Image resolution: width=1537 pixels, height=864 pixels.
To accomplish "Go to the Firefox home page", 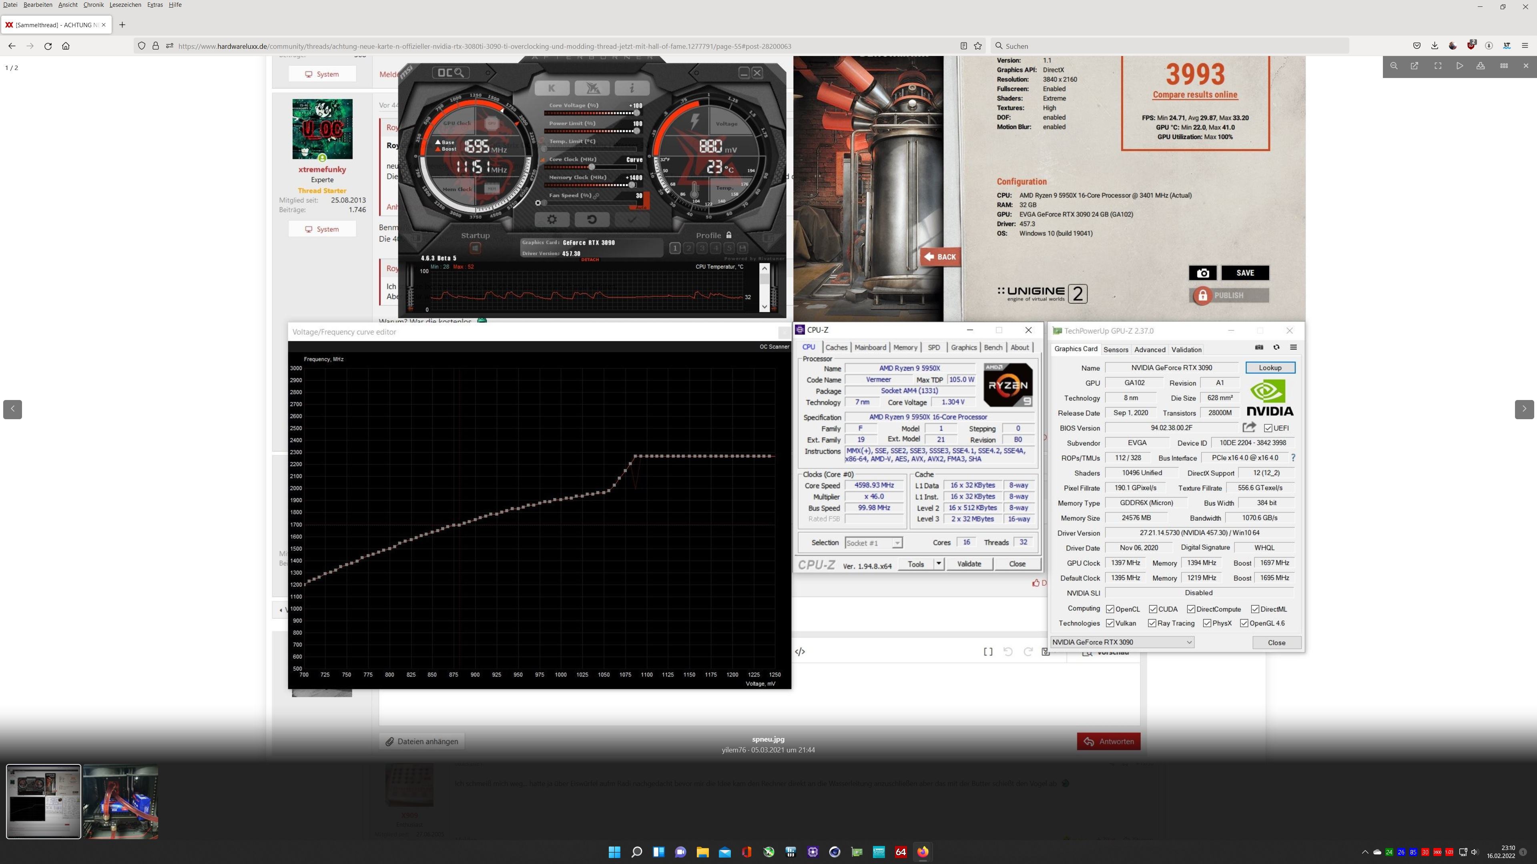I will click(66, 46).
